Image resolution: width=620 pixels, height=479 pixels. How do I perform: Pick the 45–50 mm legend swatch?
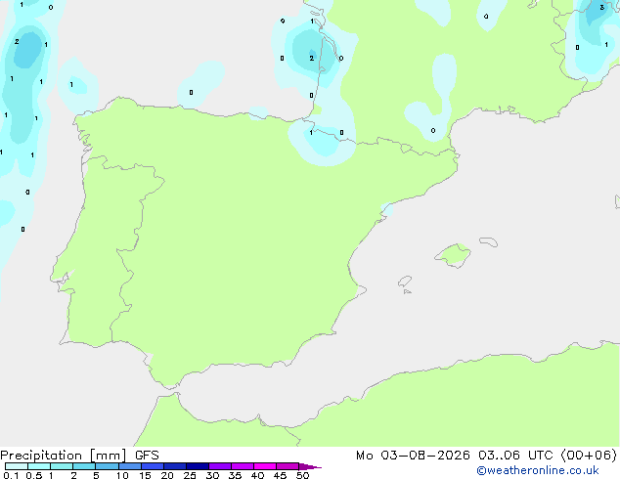tap(288, 466)
